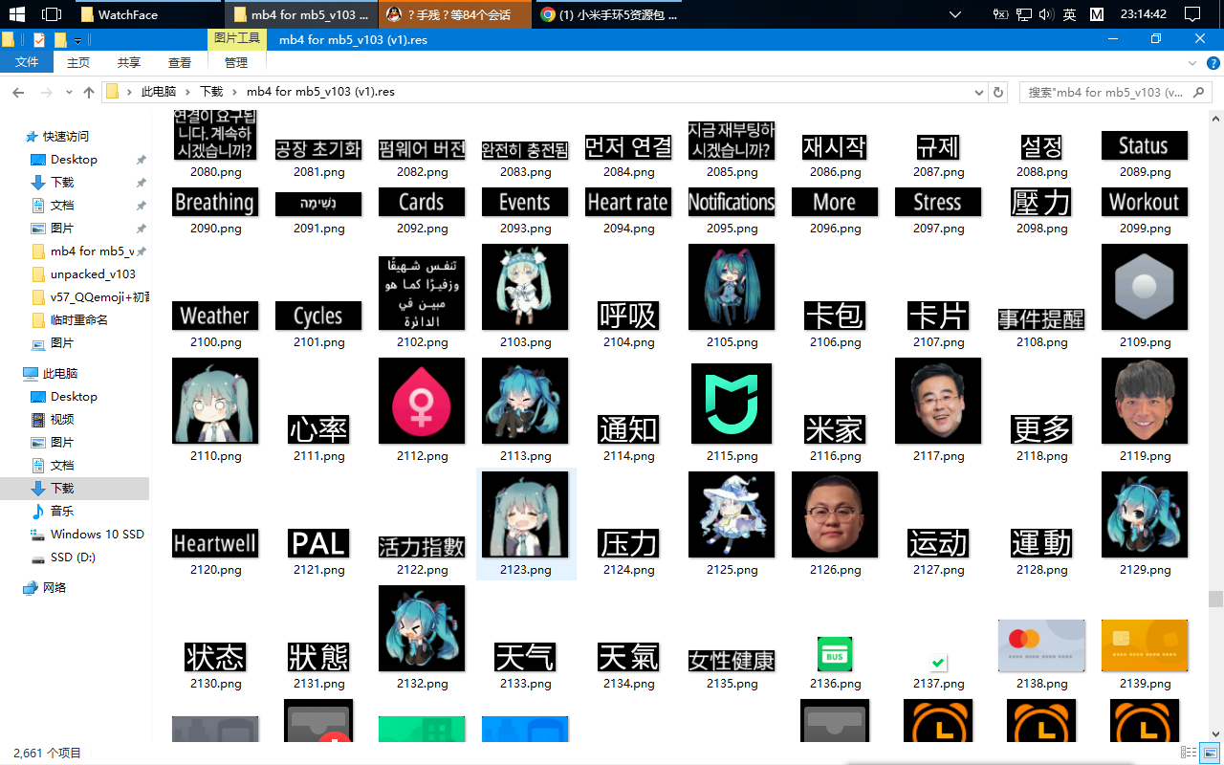
Task: Open recent locations dropdown beside Forward
Action: point(67,93)
